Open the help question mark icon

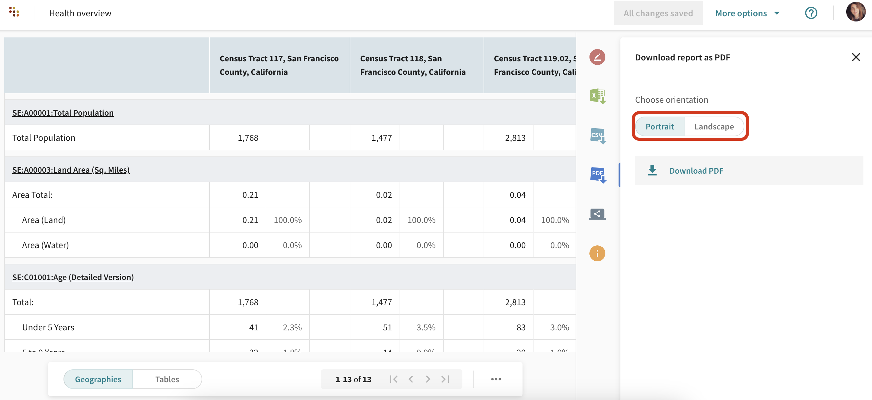pos(811,13)
